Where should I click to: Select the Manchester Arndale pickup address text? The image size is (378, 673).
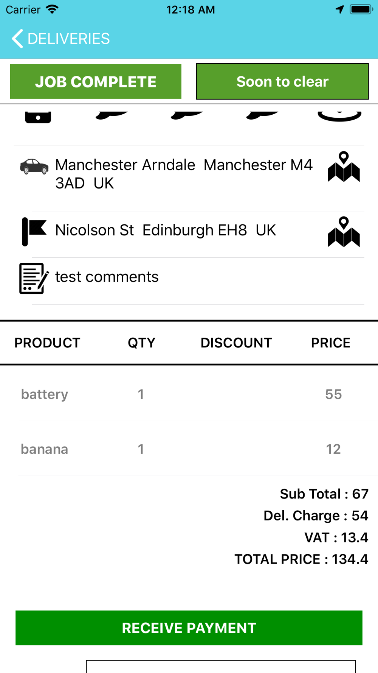pyautogui.click(x=184, y=174)
